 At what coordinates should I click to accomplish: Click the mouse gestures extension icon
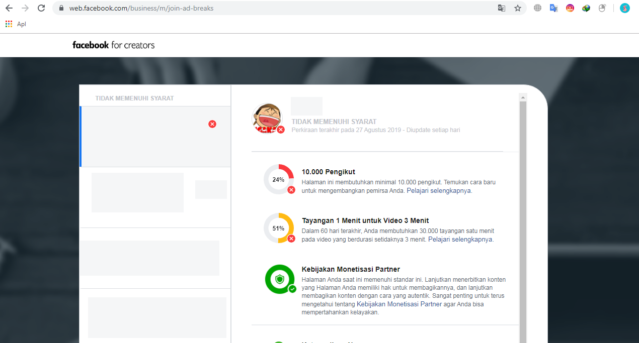[x=602, y=8]
